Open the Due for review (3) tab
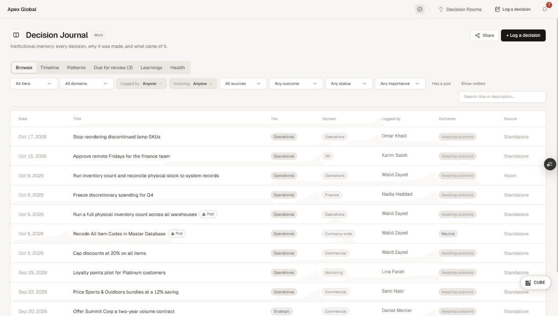 tap(113, 68)
